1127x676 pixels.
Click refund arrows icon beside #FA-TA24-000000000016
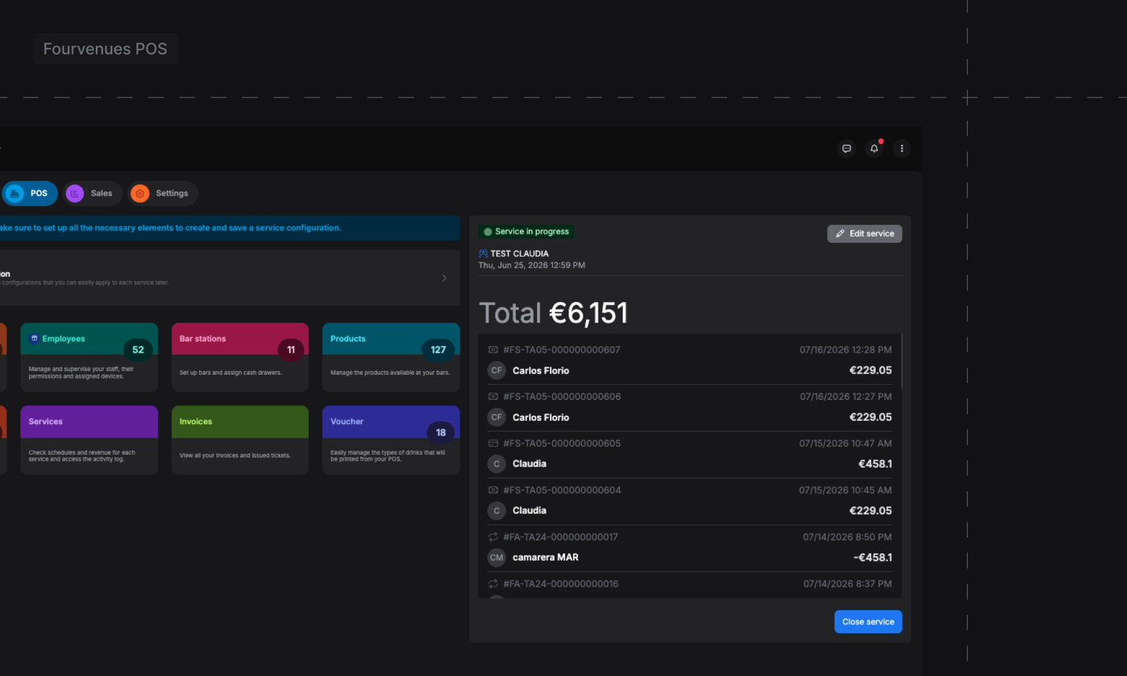click(493, 583)
